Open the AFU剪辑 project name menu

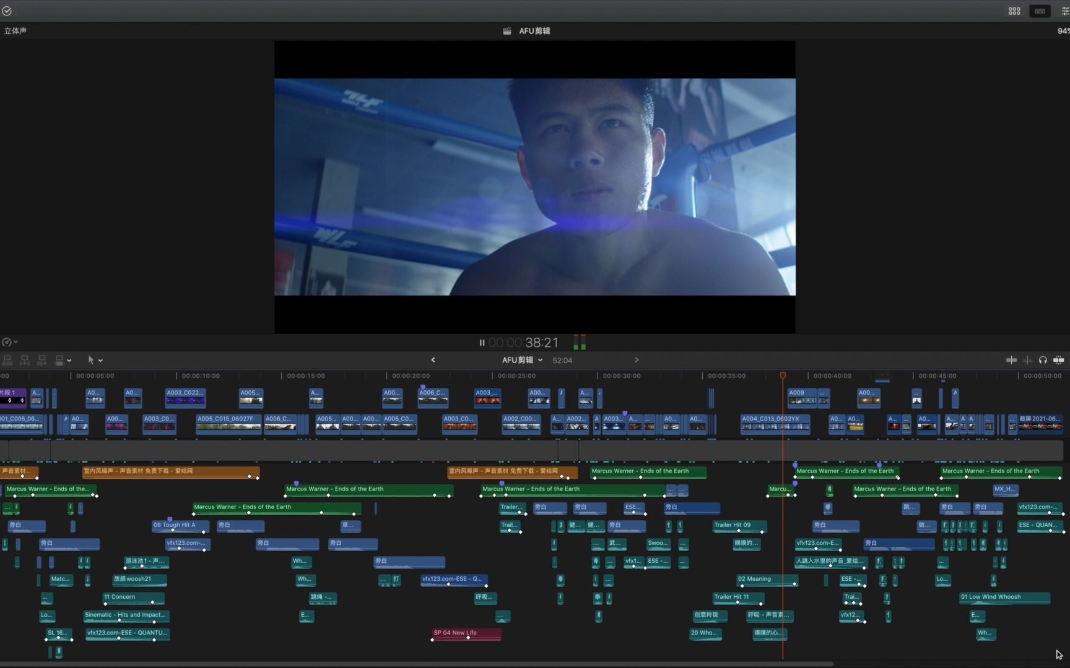[x=522, y=360]
